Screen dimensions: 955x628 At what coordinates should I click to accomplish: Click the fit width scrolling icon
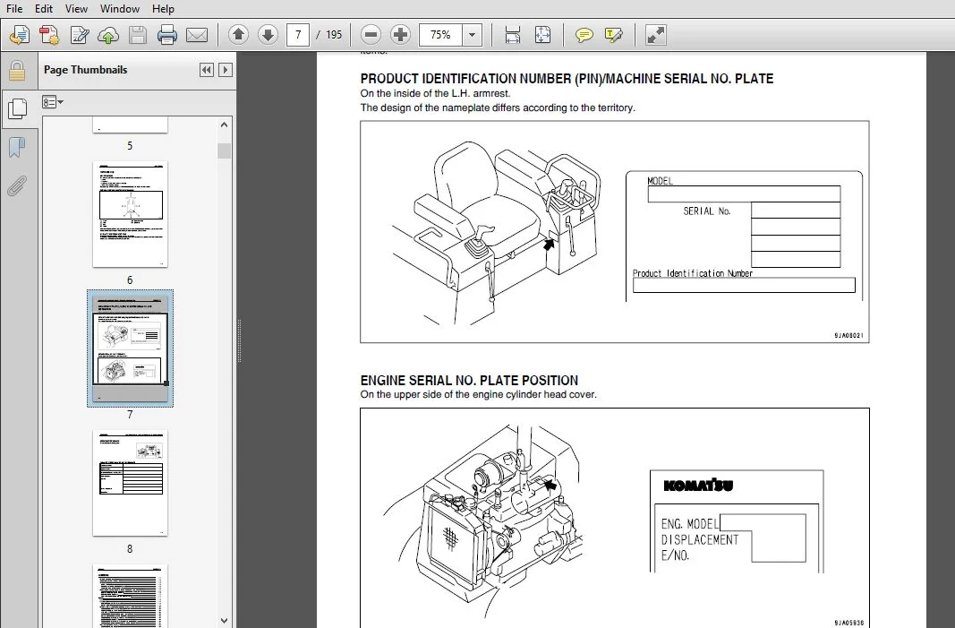(513, 35)
